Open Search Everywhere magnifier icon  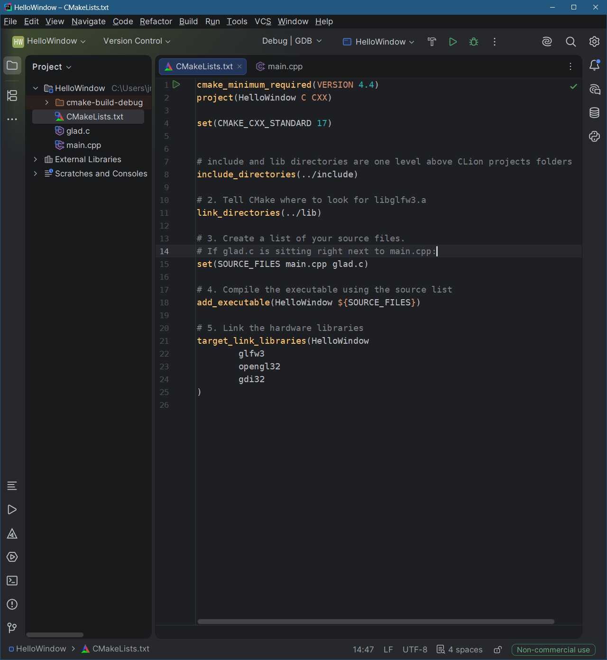571,42
